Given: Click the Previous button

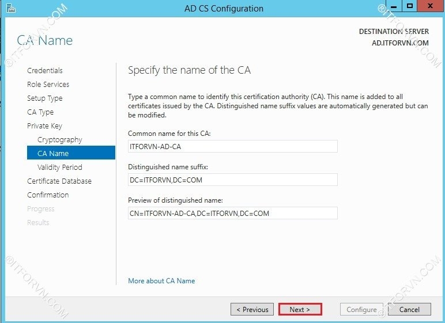Looking at the screenshot, I should click(252, 310).
